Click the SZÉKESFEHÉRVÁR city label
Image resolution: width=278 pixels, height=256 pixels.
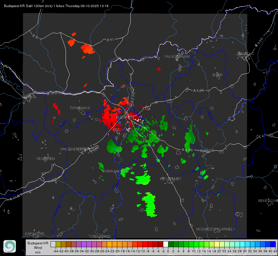81,149
